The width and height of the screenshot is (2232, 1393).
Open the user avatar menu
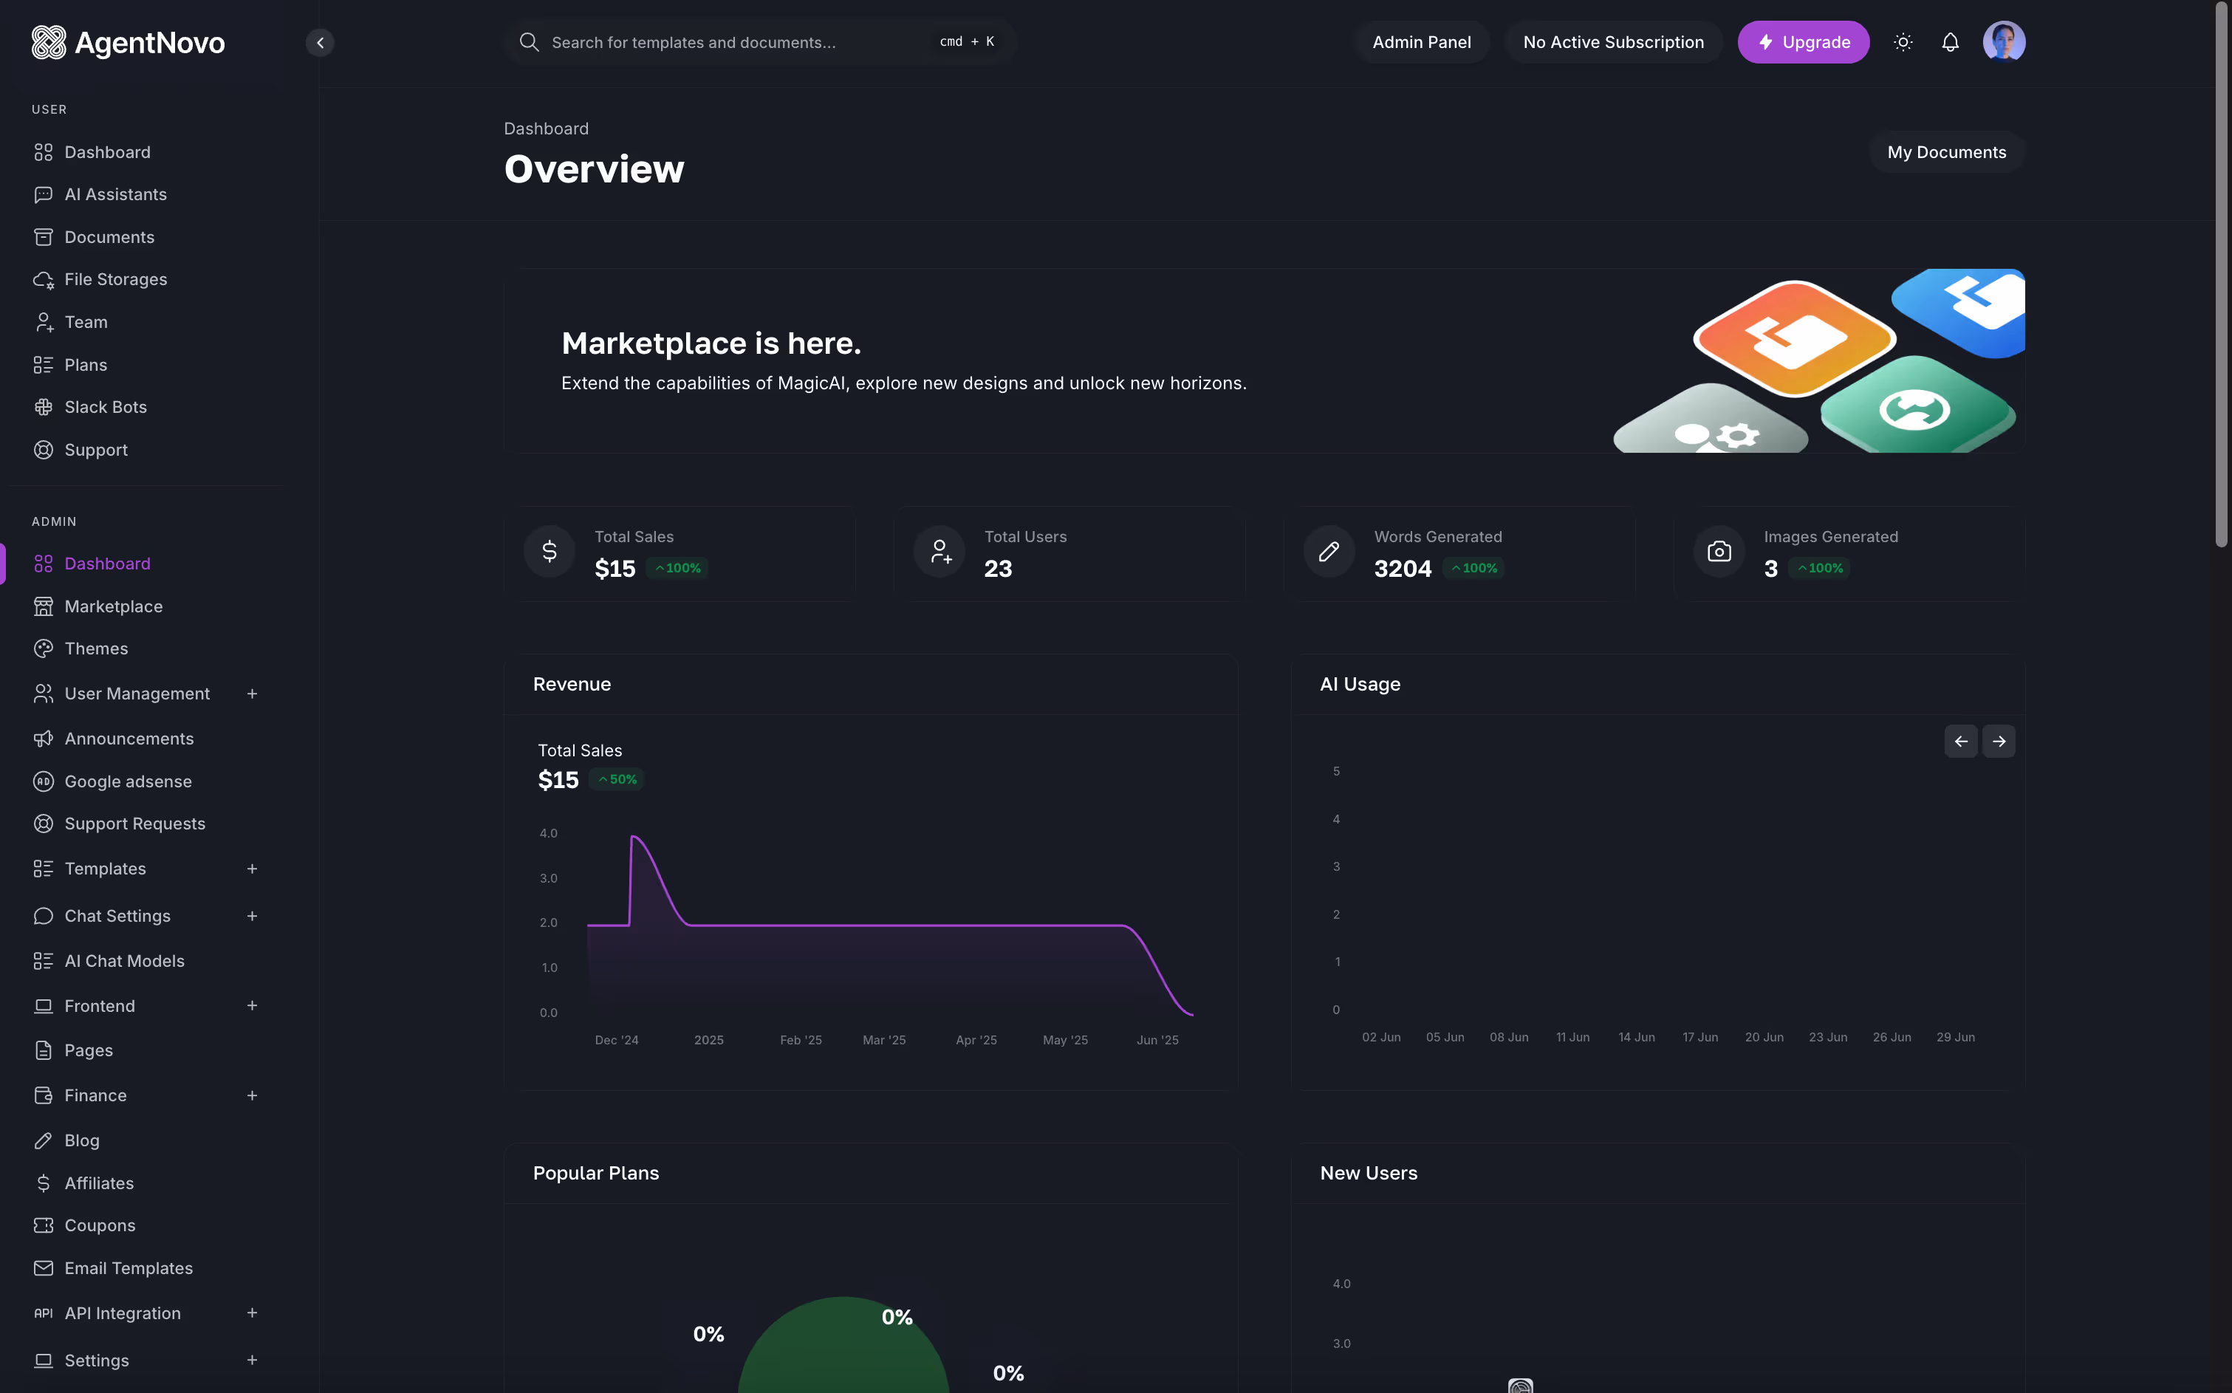(x=2004, y=42)
